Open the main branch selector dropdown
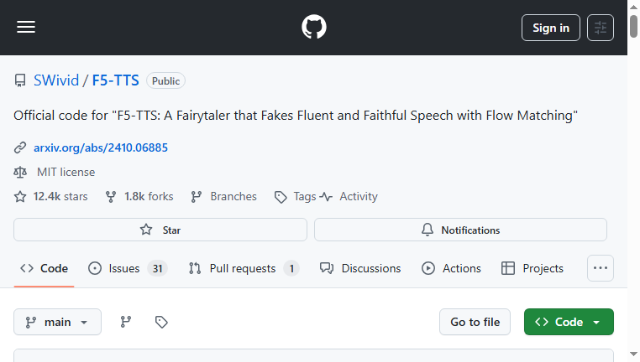Image resolution: width=640 pixels, height=362 pixels. pos(58,322)
